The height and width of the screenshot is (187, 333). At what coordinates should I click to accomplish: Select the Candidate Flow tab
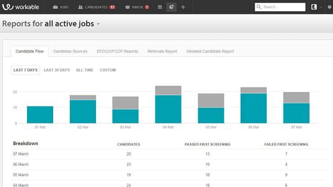[30, 51]
